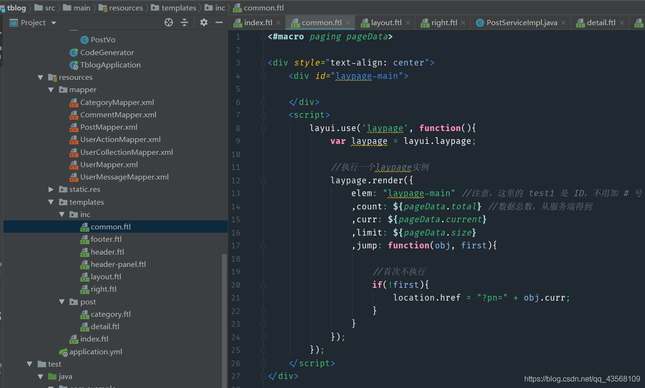Place cursor on location.href line 21
The height and width of the screenshot is (388, 645).
[x=481, y=298]
